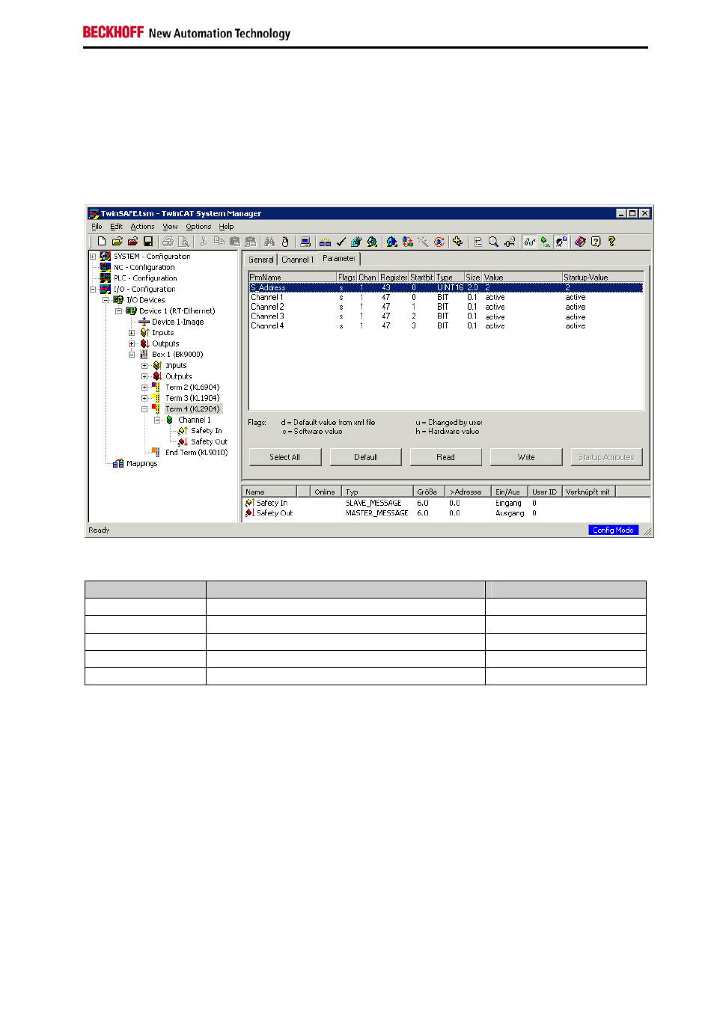Screen dimensions: 714x1010
Task: Expand Term 2 (KL6904) node
Action: (x=144, y=388)
